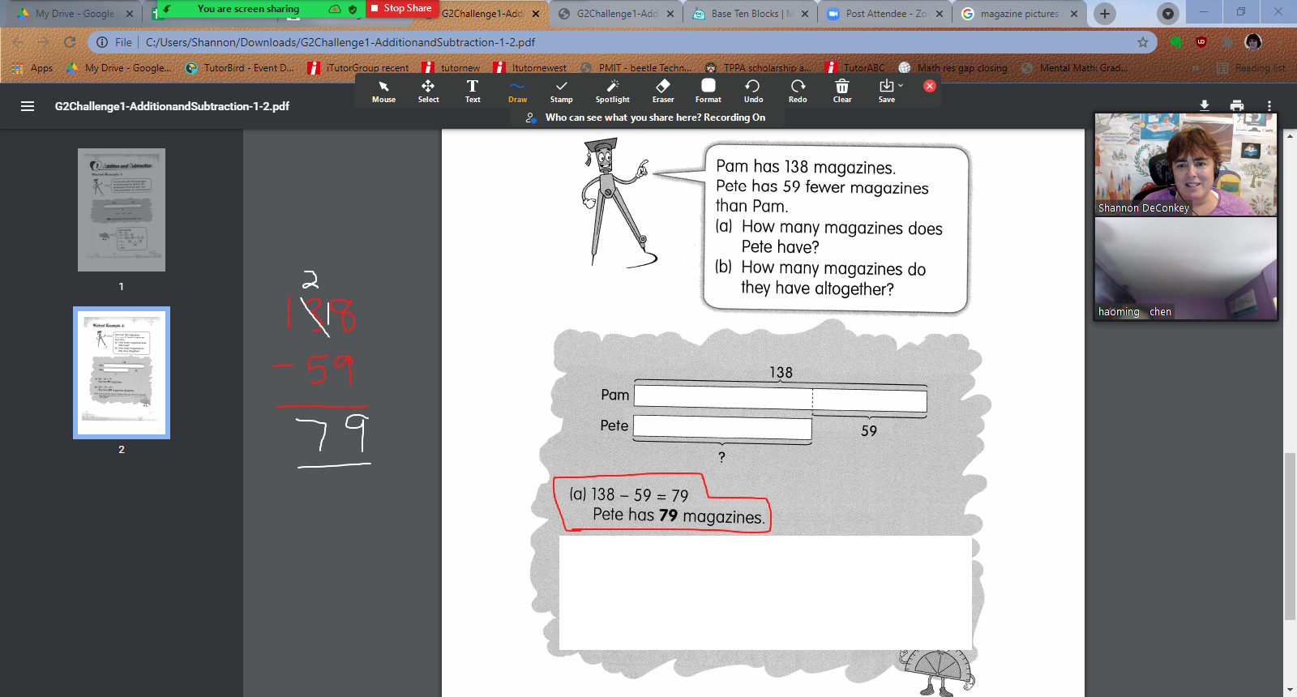This screenshot has height=697, width=1297.
Task: Click the page vertical scrollbar thumb
Action: click(x=1290, y=536)
